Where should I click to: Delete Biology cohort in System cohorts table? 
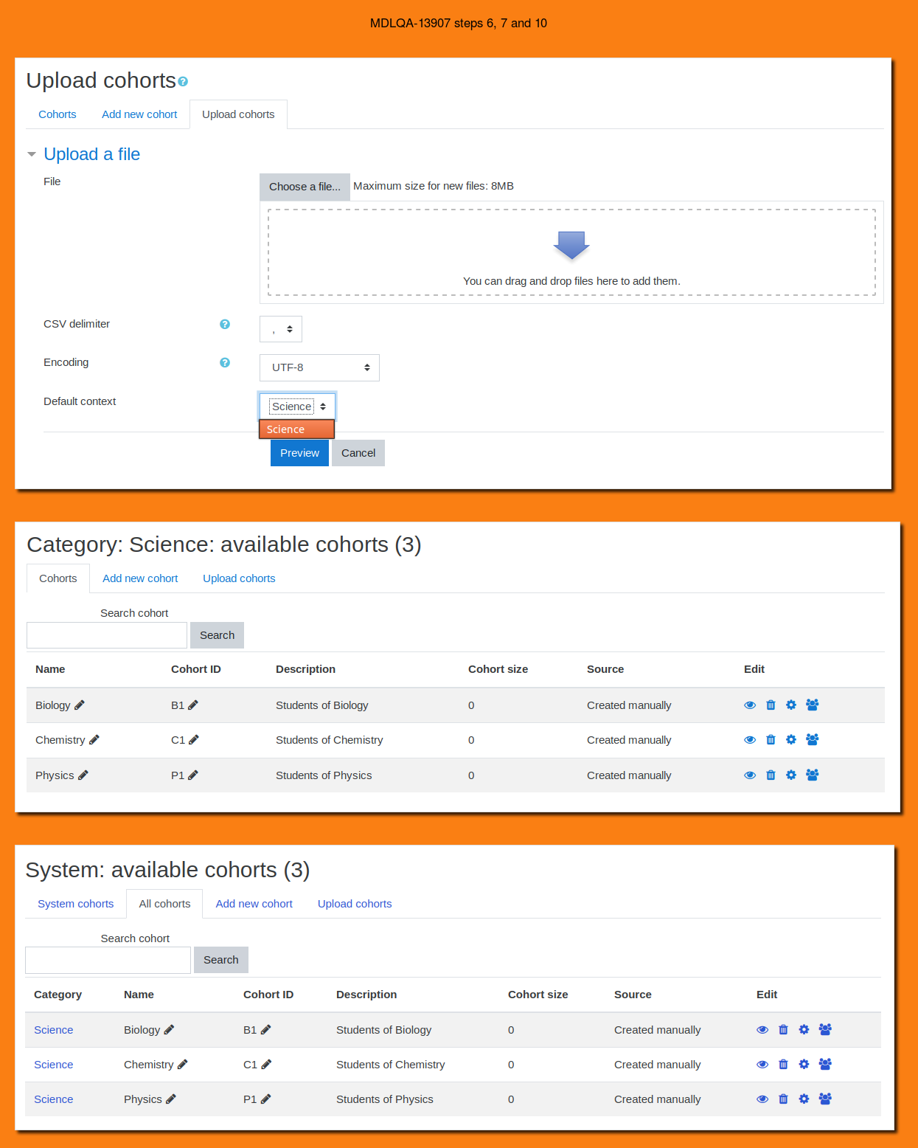783,1030
